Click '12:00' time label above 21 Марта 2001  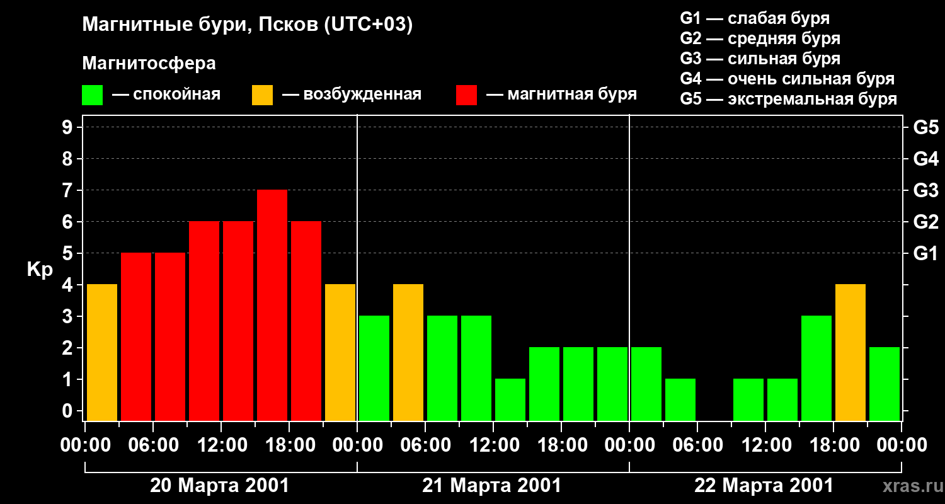[493, 445]
